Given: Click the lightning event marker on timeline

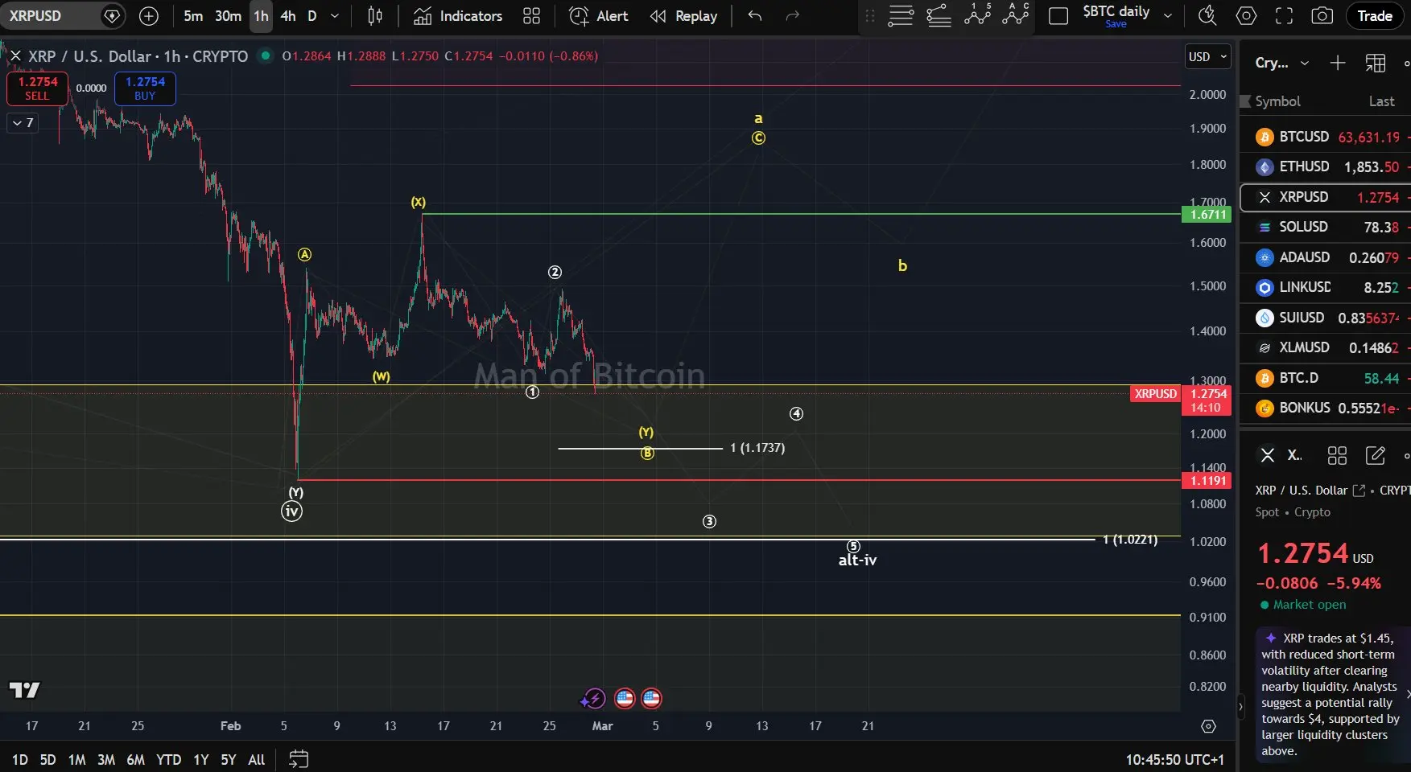Looking at the screenshot, I should (x=594, y=698).
